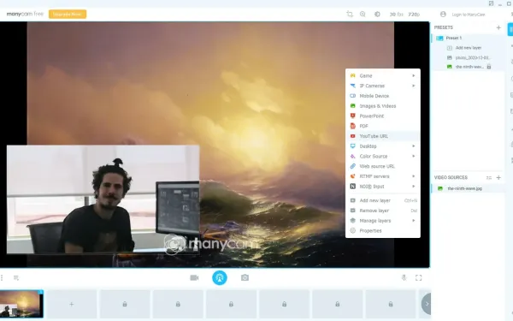Image resolution: width=513 pixels, height=321 pixels.
Task: Toggle the microphone mute icon
Action: pyautogui.click(x=404, y=277)
